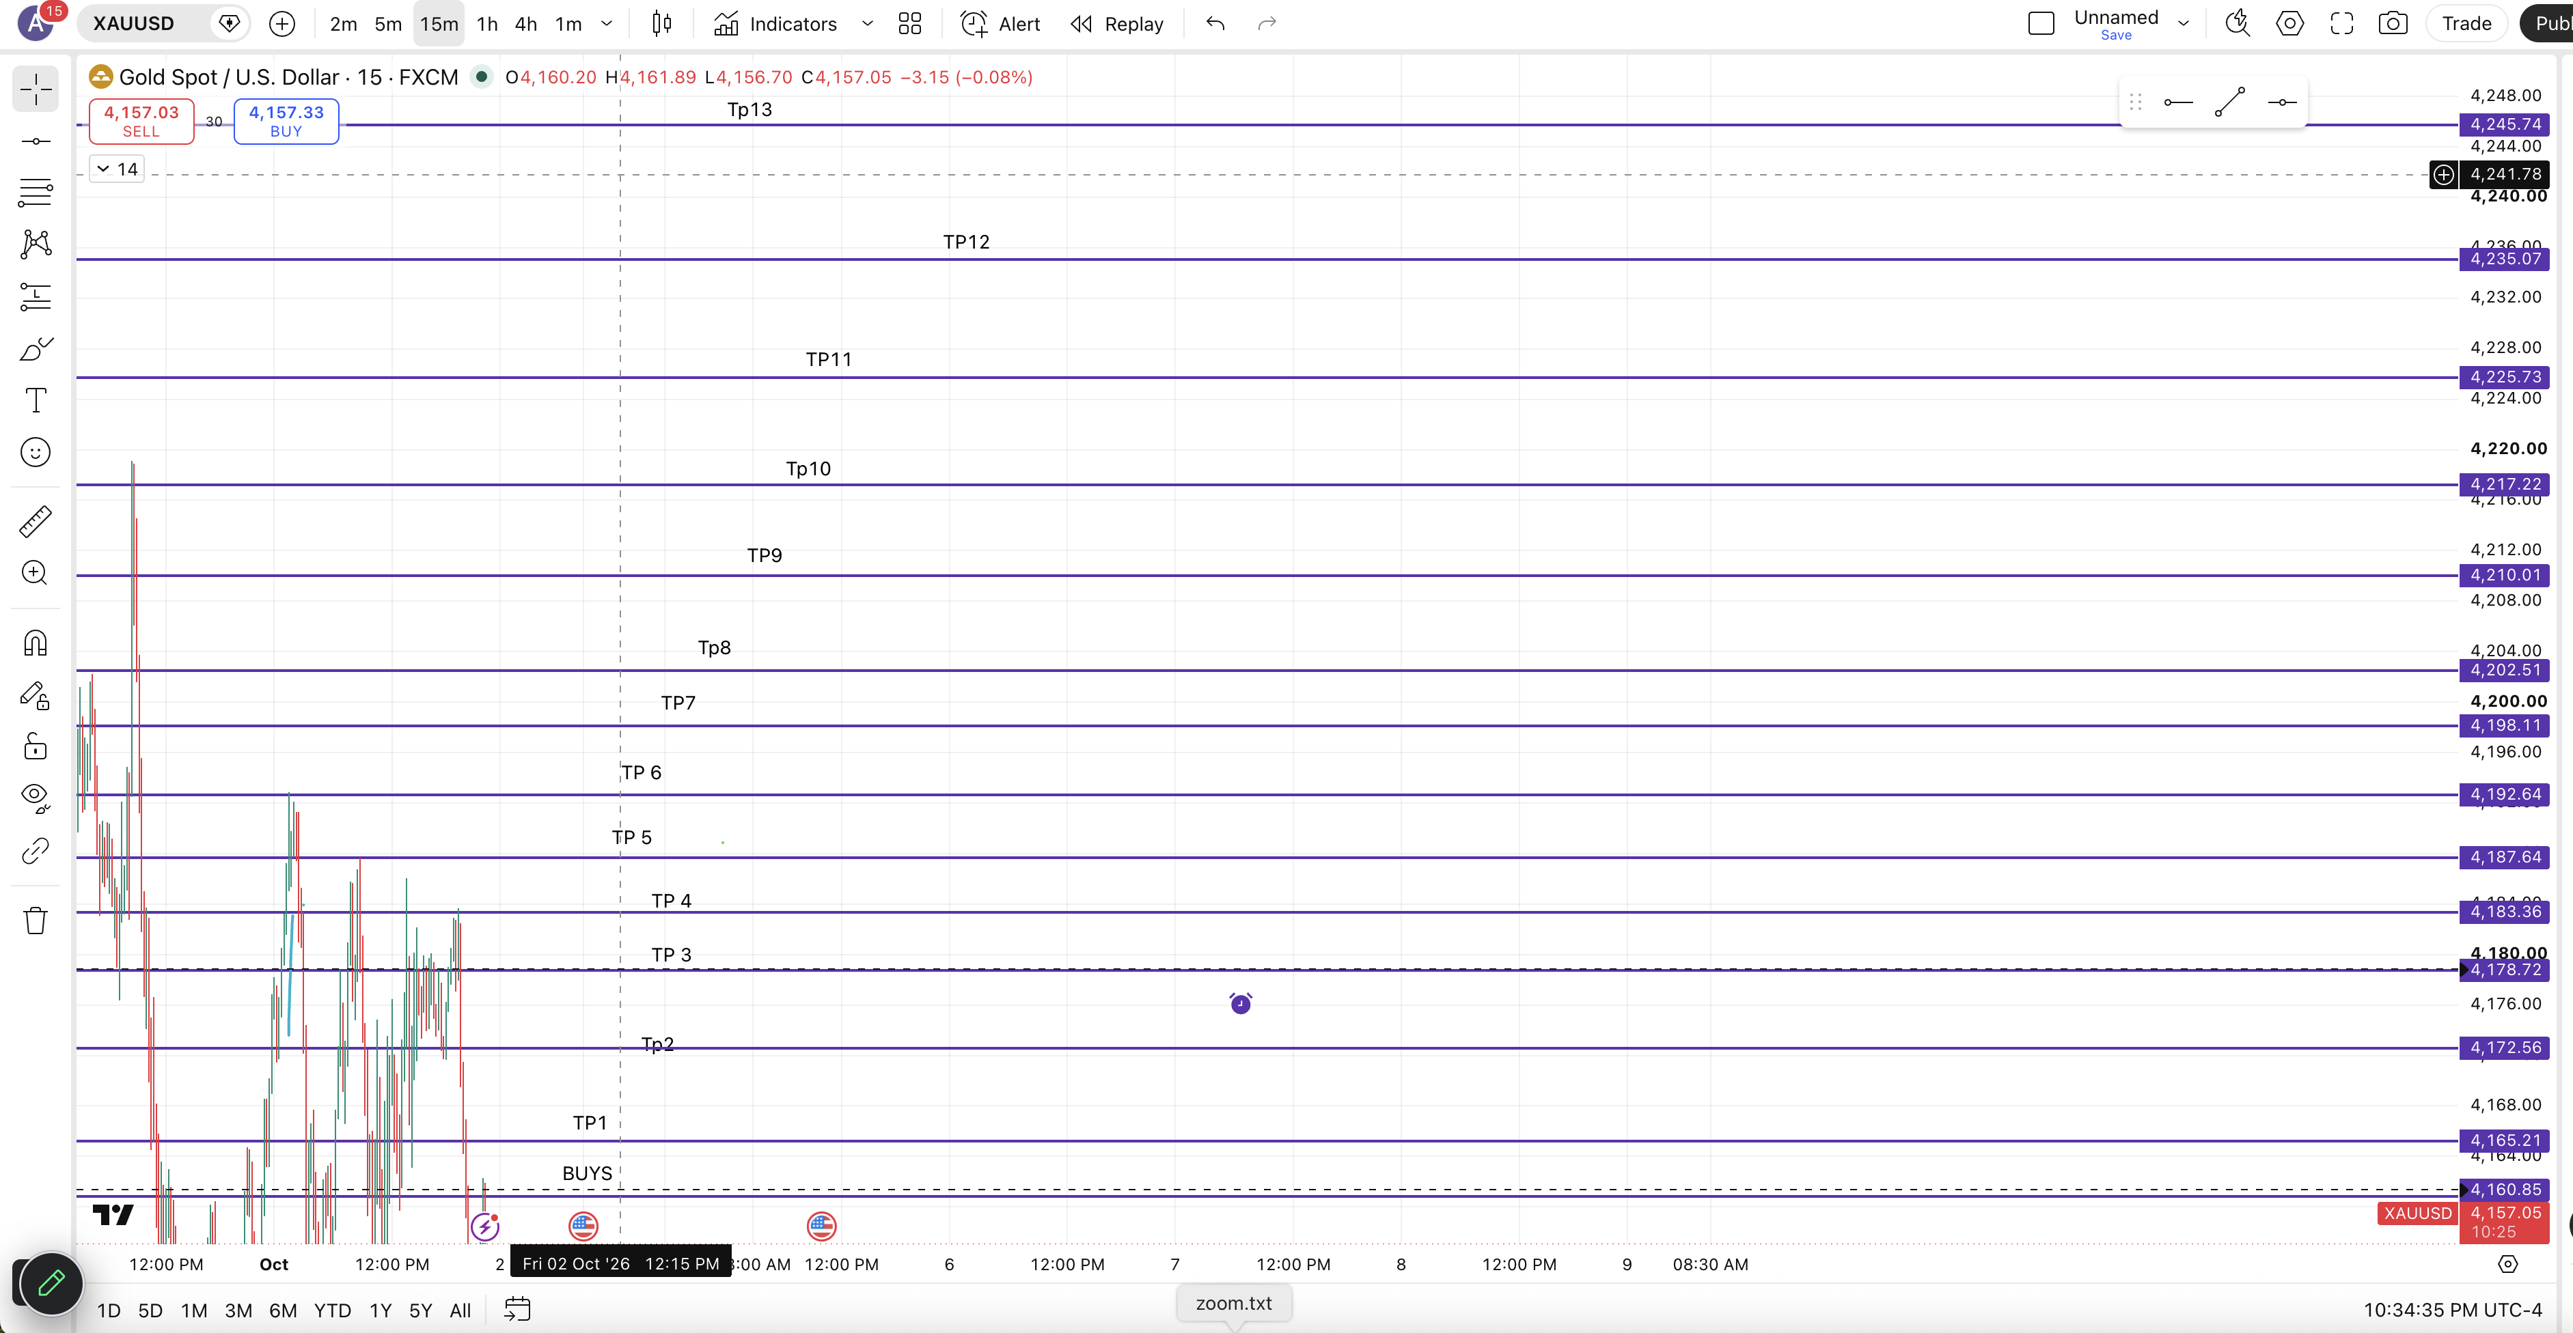Click the purple alarm clock alert marker

1241,1002
